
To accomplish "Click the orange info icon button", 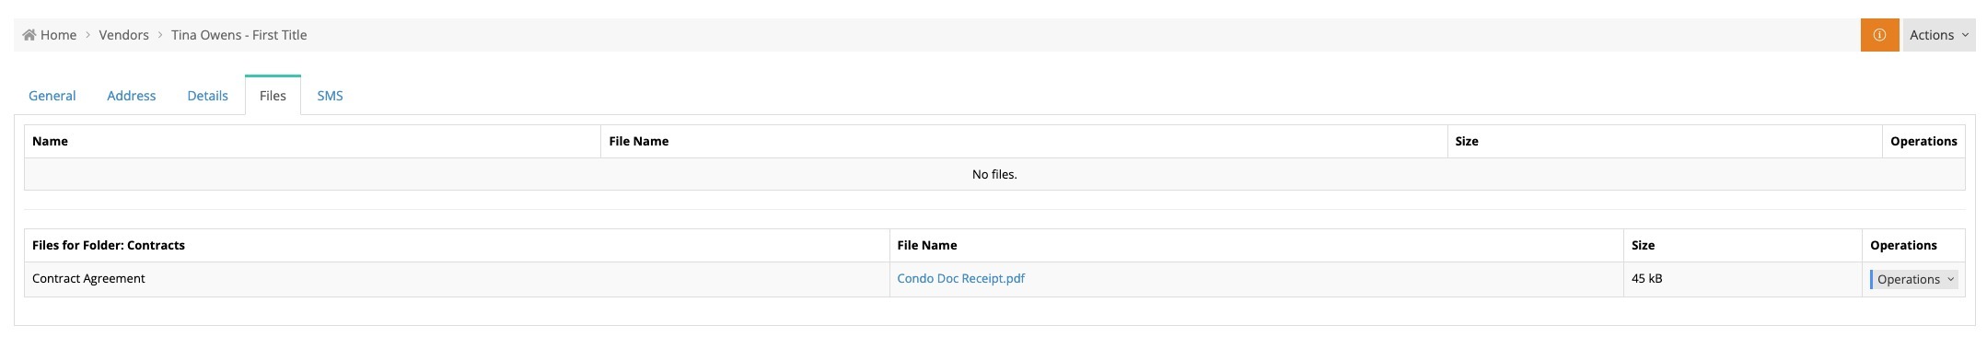I will pos(1879,35).
